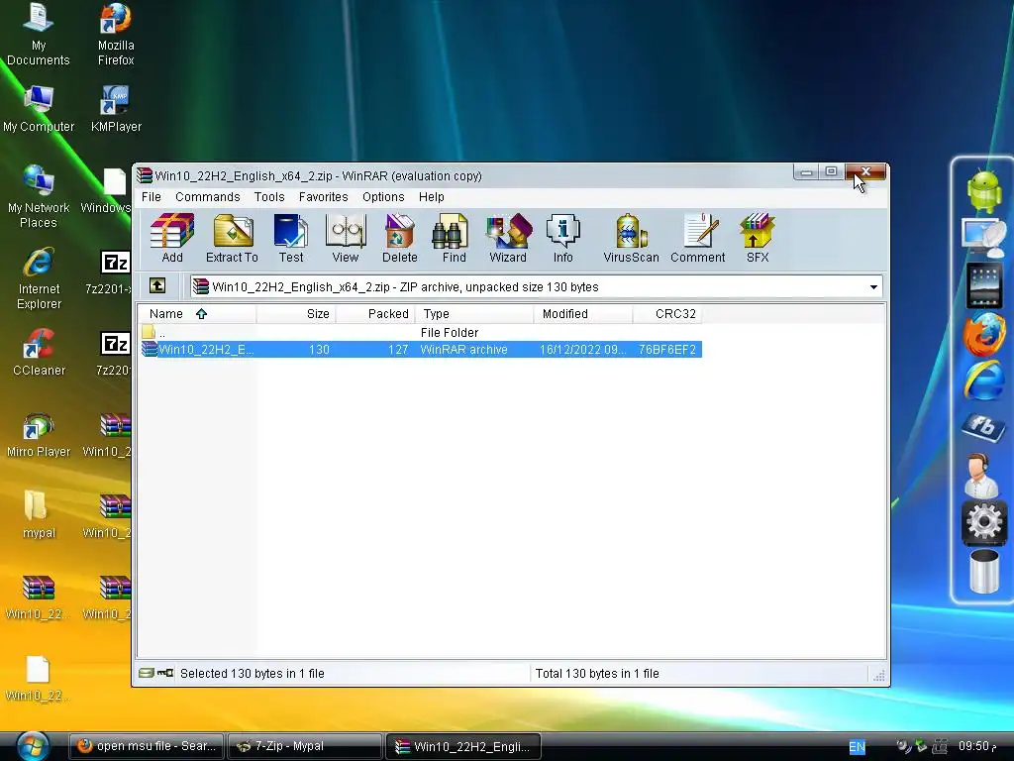Click the Internet Explorer desktop icon

pos(39,278)
